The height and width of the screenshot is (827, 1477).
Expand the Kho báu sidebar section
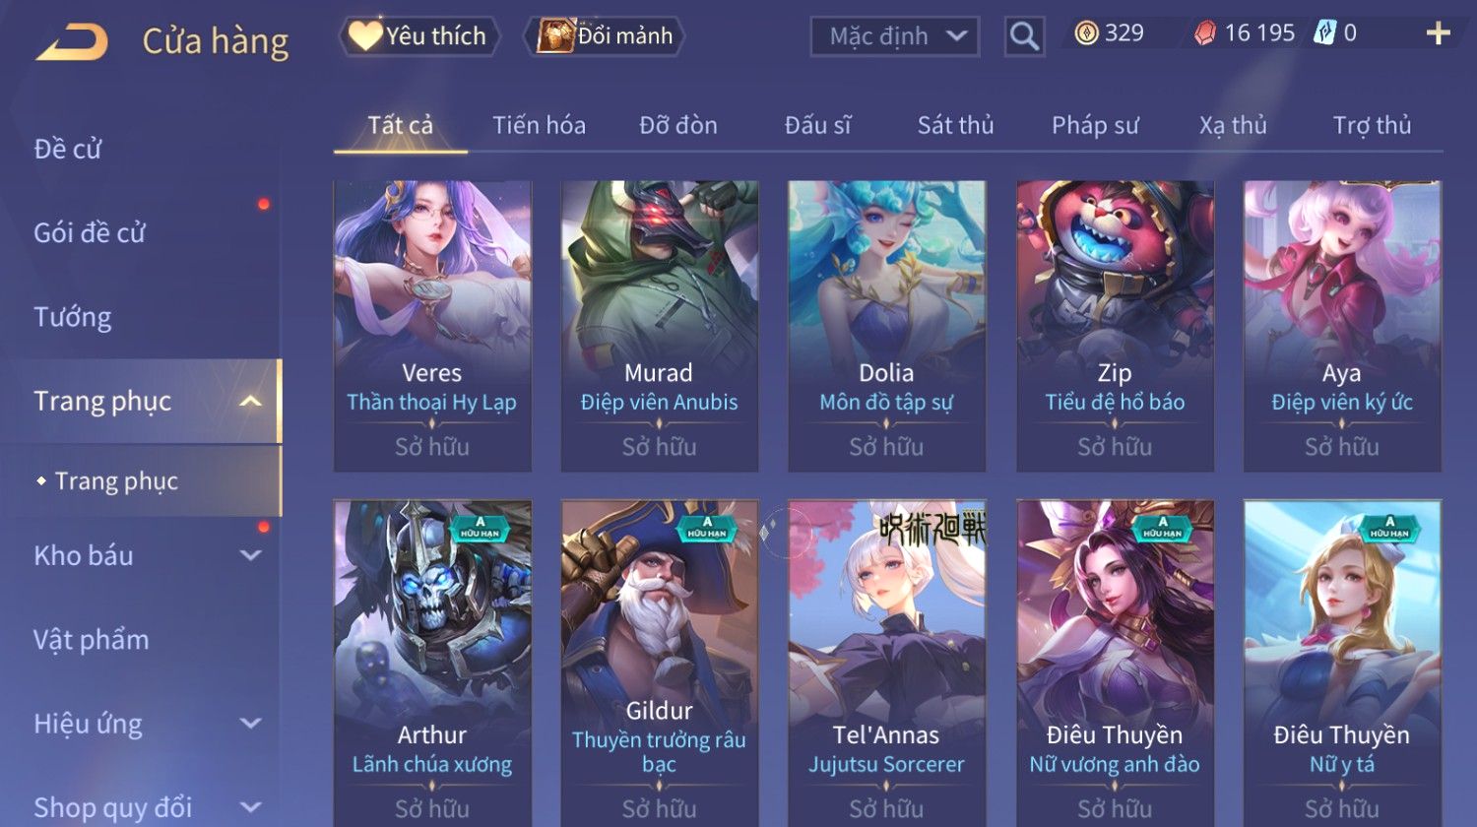point(251,555)
